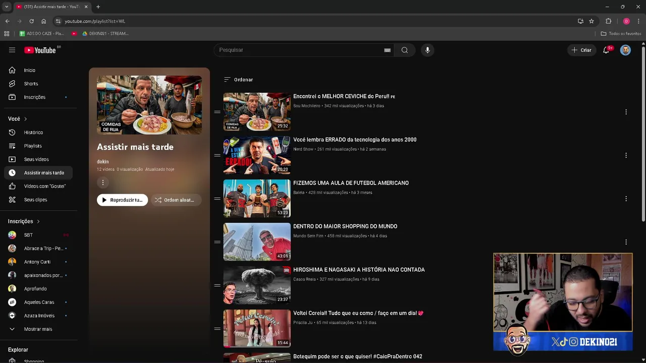646x363 pixels.
Task: Click the Voltei Coreia video thumbnail
Action: [x=257, y=328]
